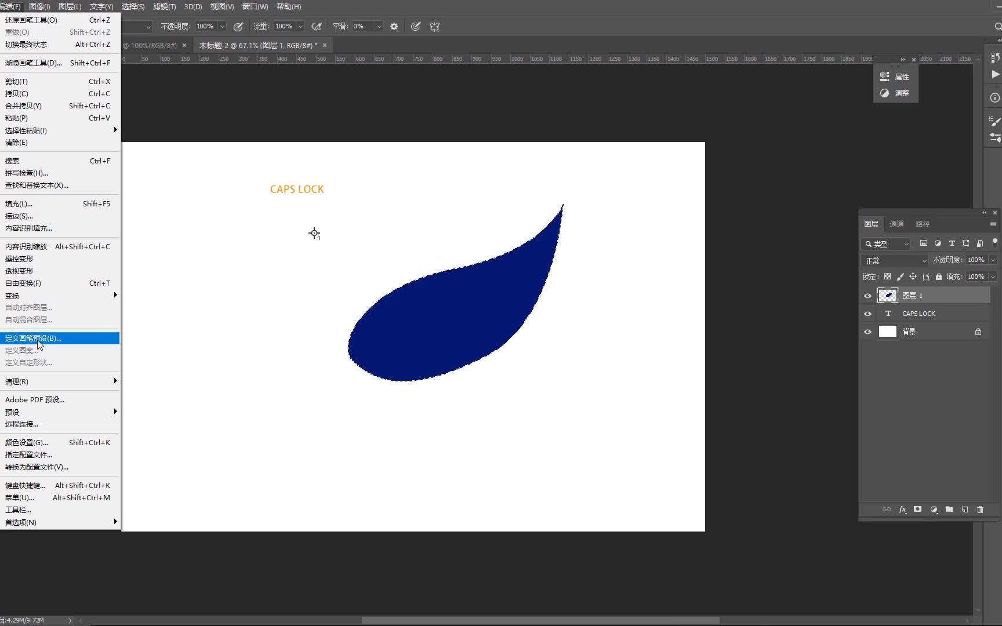Open the 类型 layer filter dropdown
This screenshot has width=1002, height=626.
(x=886, y=243)
